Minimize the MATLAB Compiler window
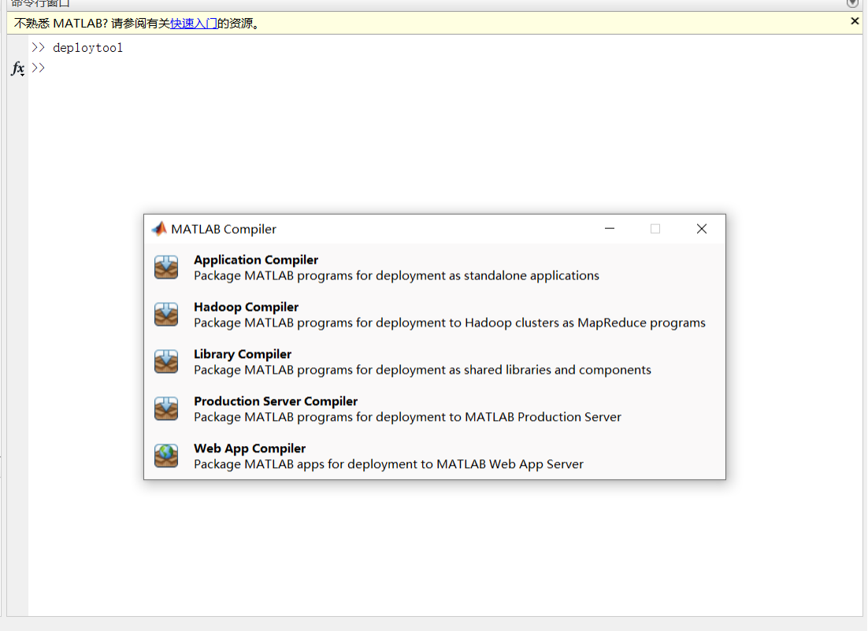 point(610,228)
